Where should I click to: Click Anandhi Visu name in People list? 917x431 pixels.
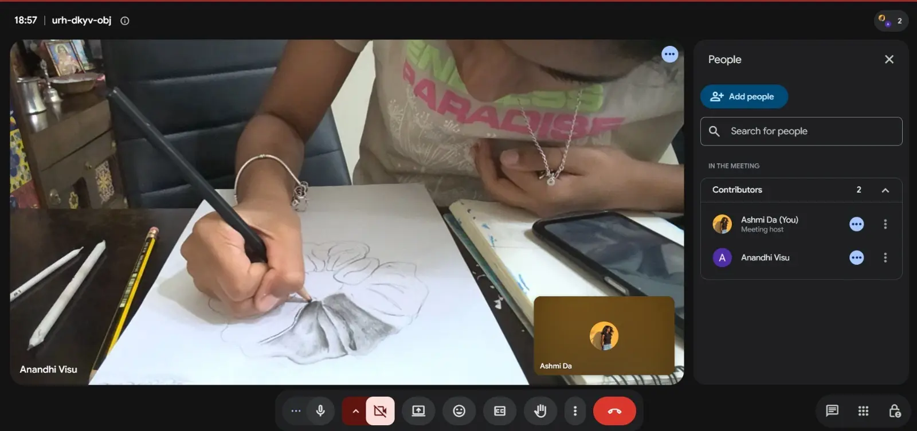(x=765, y=258)
